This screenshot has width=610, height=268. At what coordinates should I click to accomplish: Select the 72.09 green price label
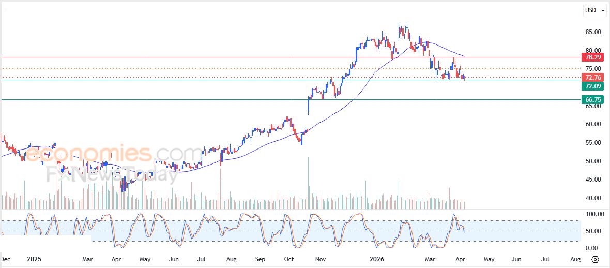[x=592, y=86]
